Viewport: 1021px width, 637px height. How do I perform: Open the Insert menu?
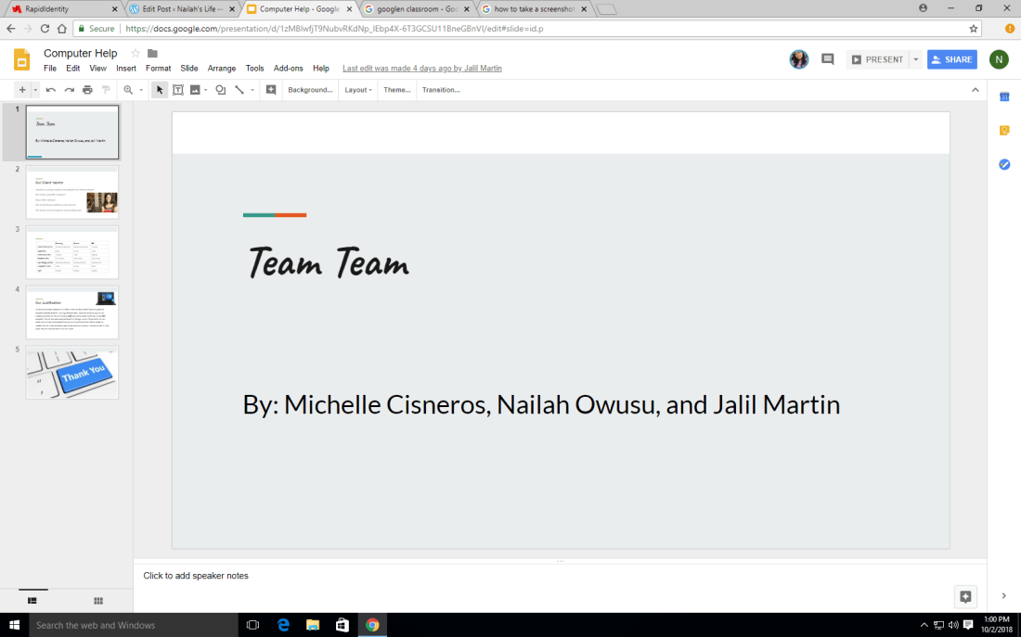[125, 69]
